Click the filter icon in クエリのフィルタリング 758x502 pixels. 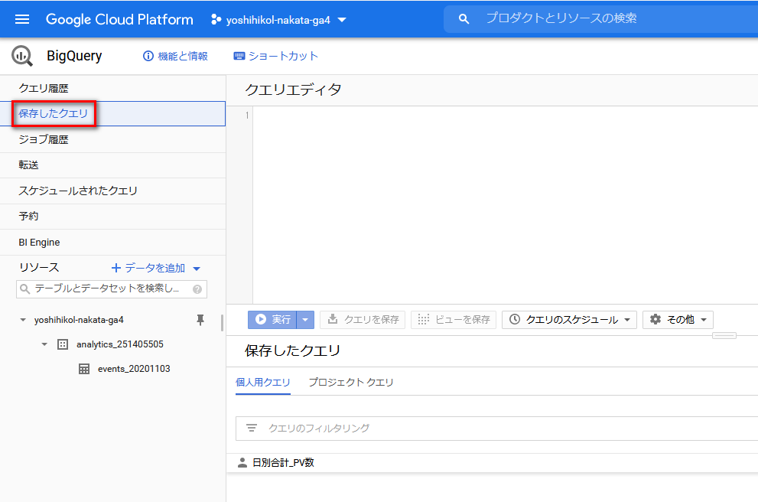click(252, 428)
